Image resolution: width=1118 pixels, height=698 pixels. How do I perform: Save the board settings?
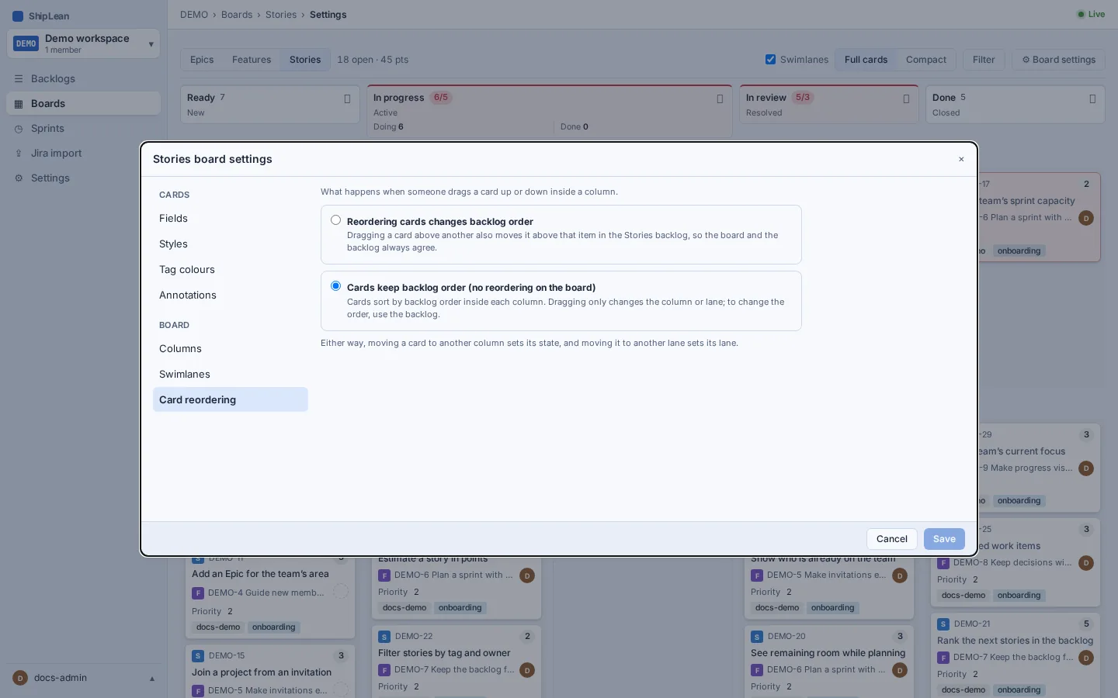pyautogui.click(x=944, y=539)
